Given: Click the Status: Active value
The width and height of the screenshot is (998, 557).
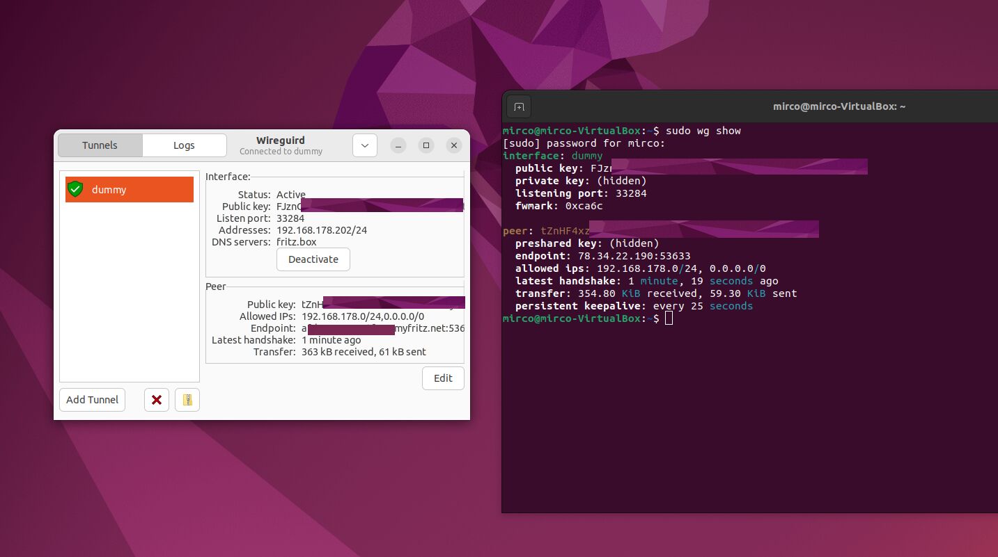Looking at the screenshot, I should coord(291,195).
